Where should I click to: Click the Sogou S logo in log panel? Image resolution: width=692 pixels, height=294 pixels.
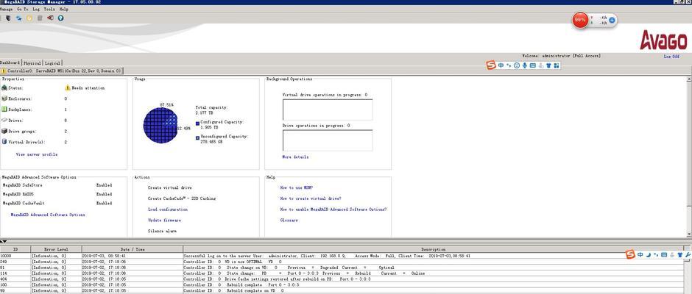631,254
